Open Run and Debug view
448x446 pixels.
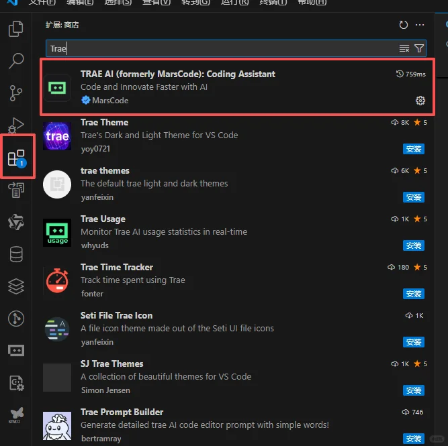tap(16, 125)
